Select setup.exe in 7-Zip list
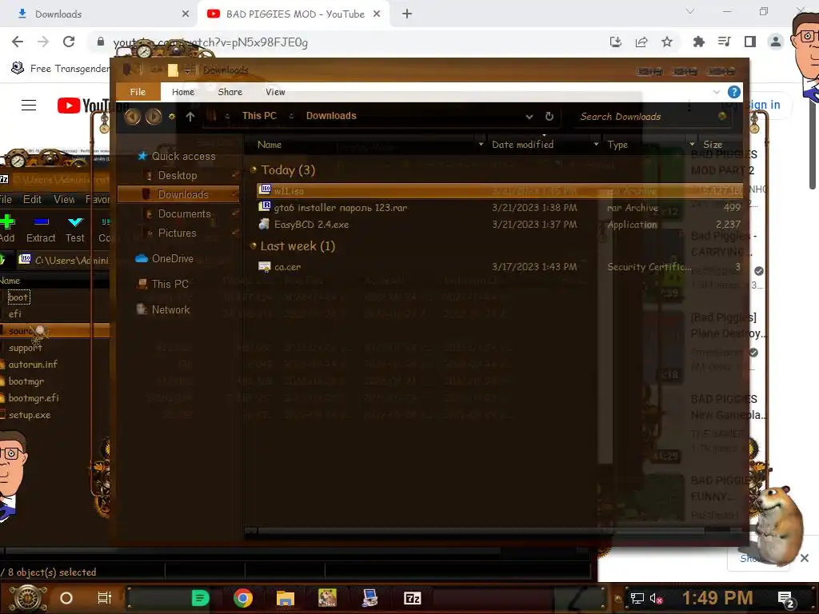The image size is (819, 614). pos(30,415)
